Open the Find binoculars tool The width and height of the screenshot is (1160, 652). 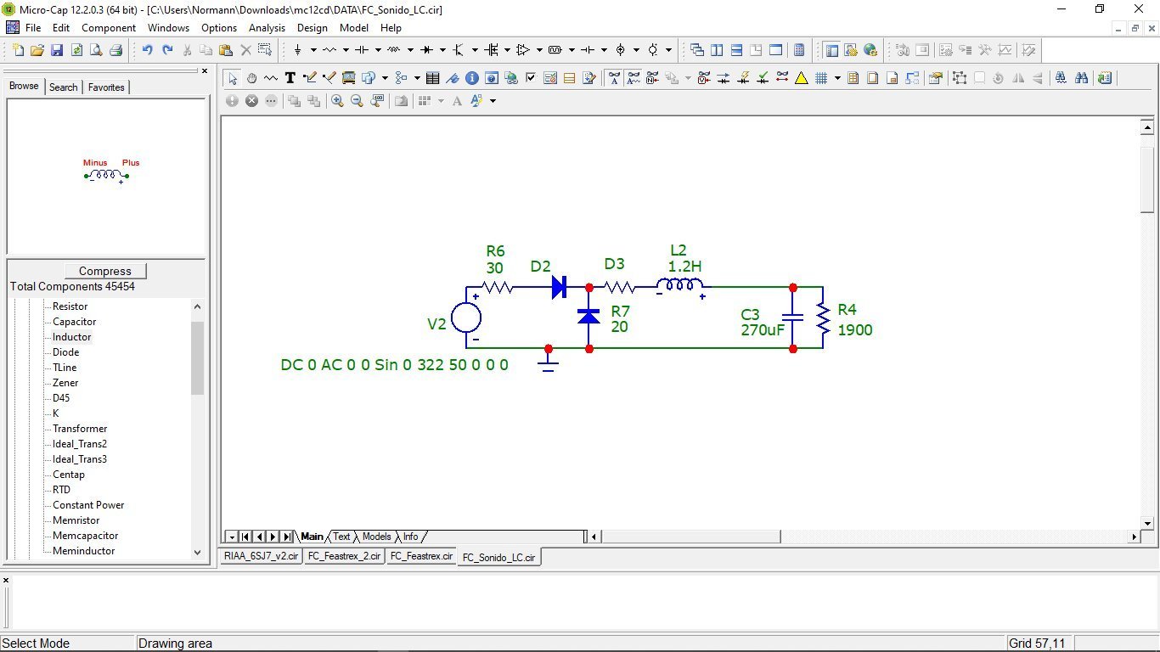[1081, 78]
